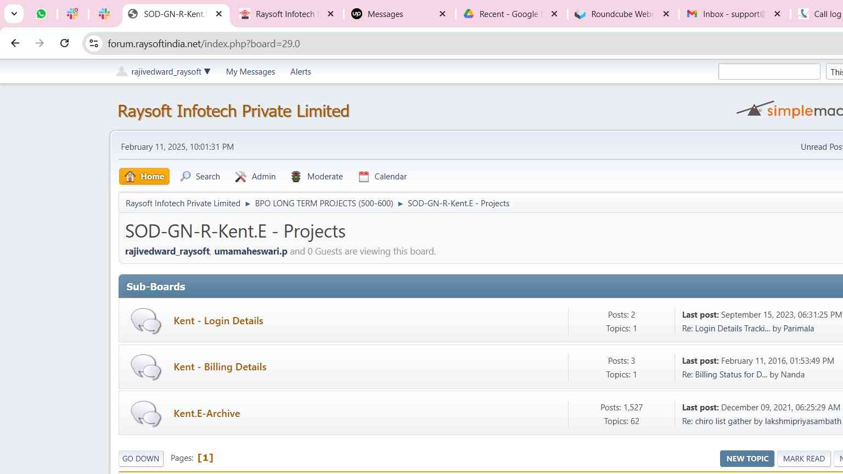Open the first Slack pinned tab
This screenshot has height=474, width=843.
click(72, 14)
